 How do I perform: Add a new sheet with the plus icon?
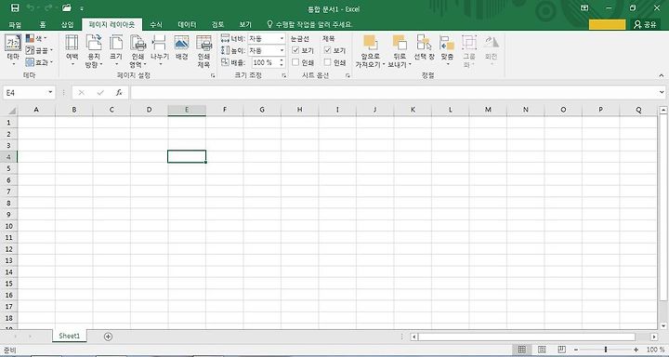point(108,337)
